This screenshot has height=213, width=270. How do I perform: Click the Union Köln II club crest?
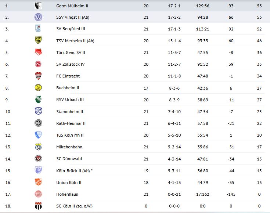tap(39, 182)
